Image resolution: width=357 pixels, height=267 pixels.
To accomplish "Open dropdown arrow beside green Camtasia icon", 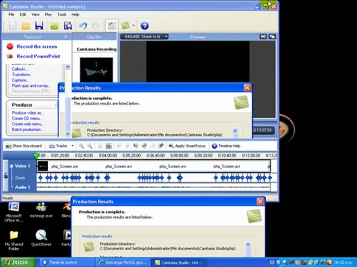I will tap(134, 26).
